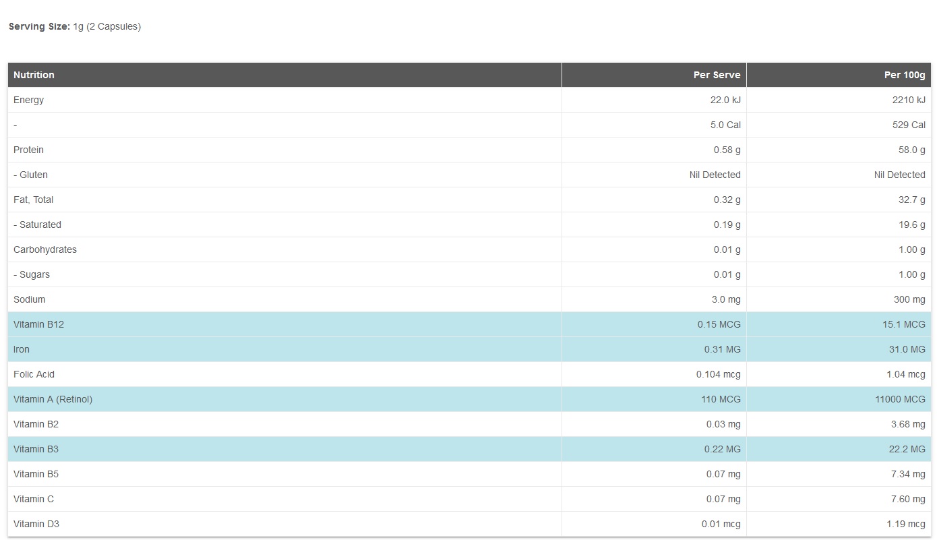Screen dimensions: 937x540
Task: Click the 1.04 mcg value
Action: pos(907,374)
